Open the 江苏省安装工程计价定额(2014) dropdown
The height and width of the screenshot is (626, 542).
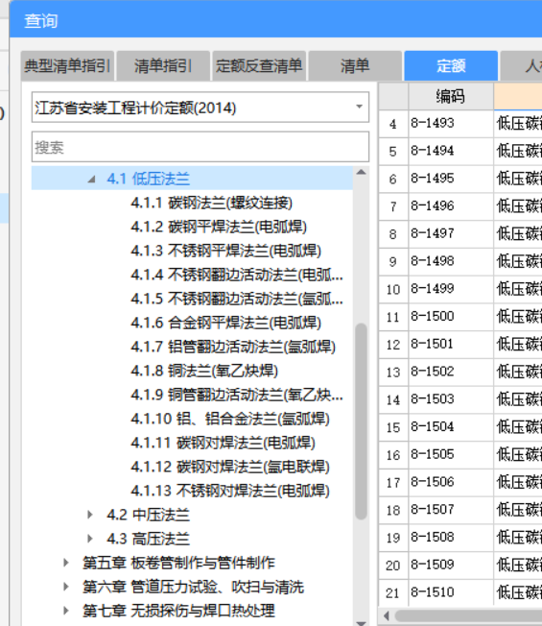200,108
